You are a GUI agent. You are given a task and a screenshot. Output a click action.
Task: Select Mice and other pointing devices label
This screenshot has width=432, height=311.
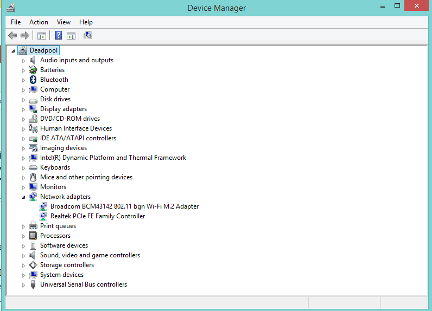click(86, 177)
